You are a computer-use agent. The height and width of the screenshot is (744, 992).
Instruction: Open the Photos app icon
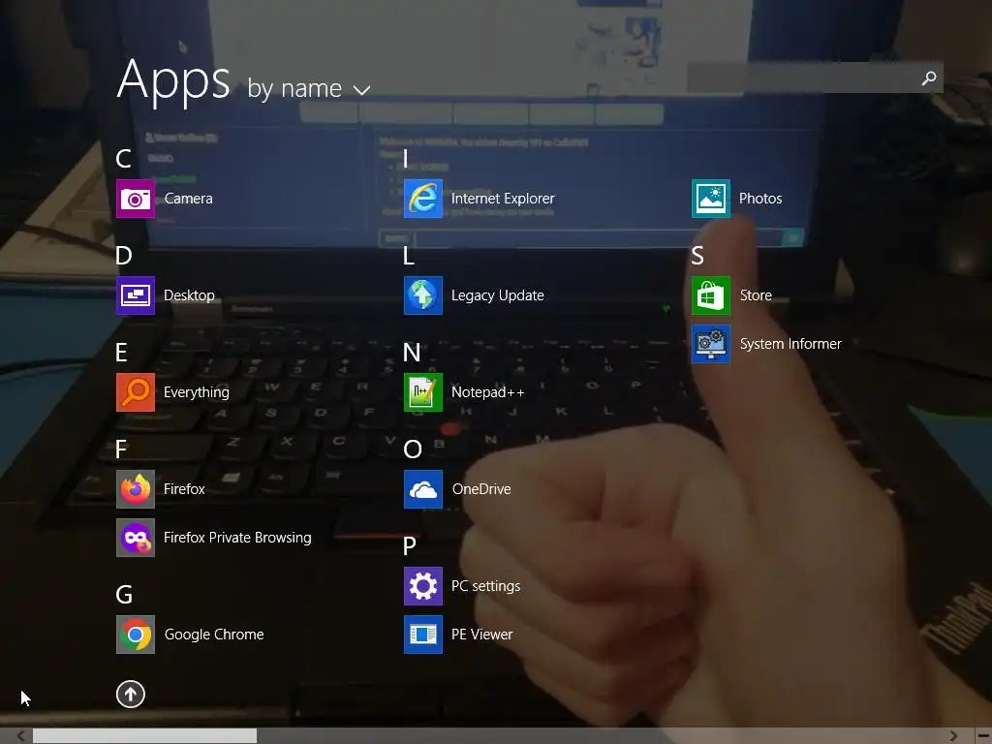pos(711,199)
